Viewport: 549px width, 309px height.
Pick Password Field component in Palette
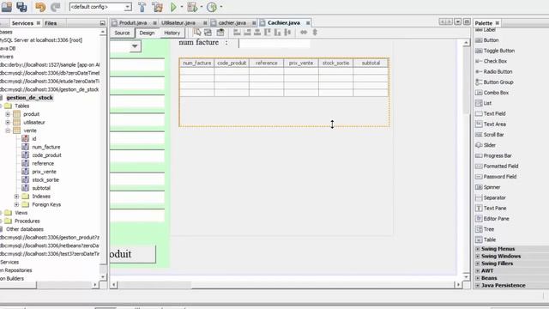click(496, 177)
